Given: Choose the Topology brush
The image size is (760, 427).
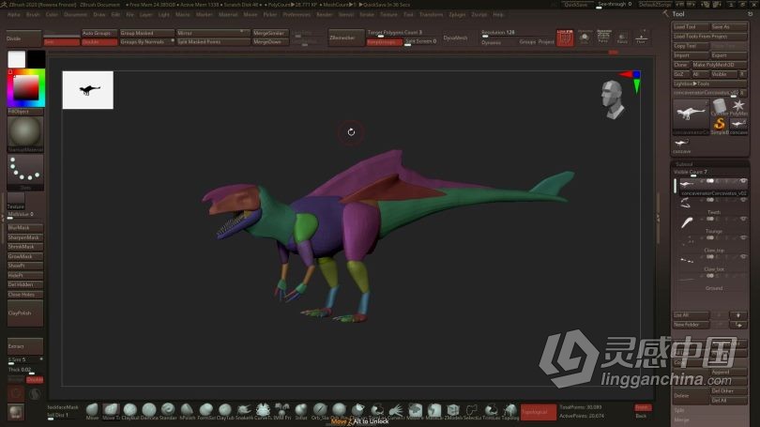Looking at the screenshot, I should pyautogui.click(x=509, y=410).
